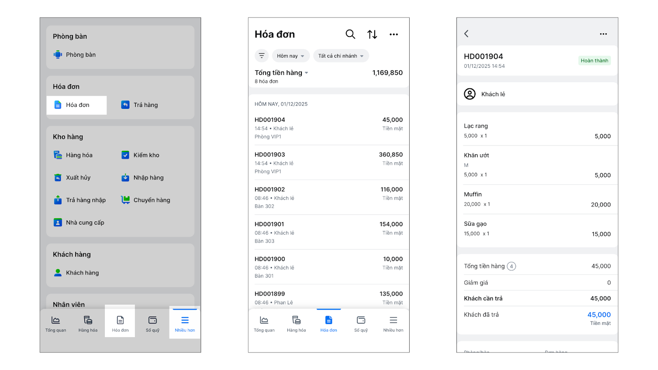
Task: Open invoice HD001903
Action: [x=329, y=163]
